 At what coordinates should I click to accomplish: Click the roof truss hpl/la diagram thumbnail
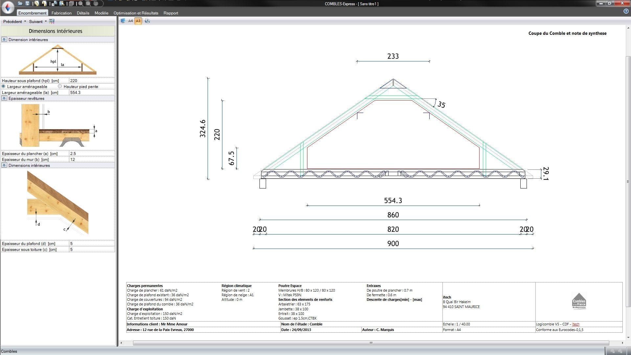point(58,59)
